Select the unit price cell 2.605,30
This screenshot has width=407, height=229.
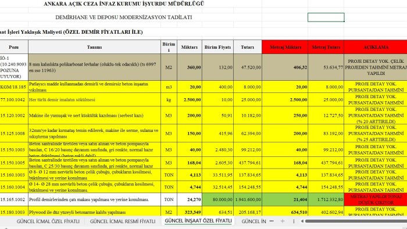[x=217, y=163]
